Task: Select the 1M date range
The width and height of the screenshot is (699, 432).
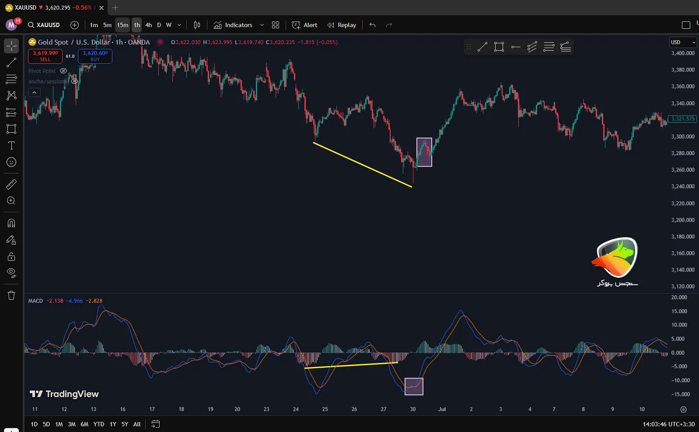Action: click(x=59, y=424)
